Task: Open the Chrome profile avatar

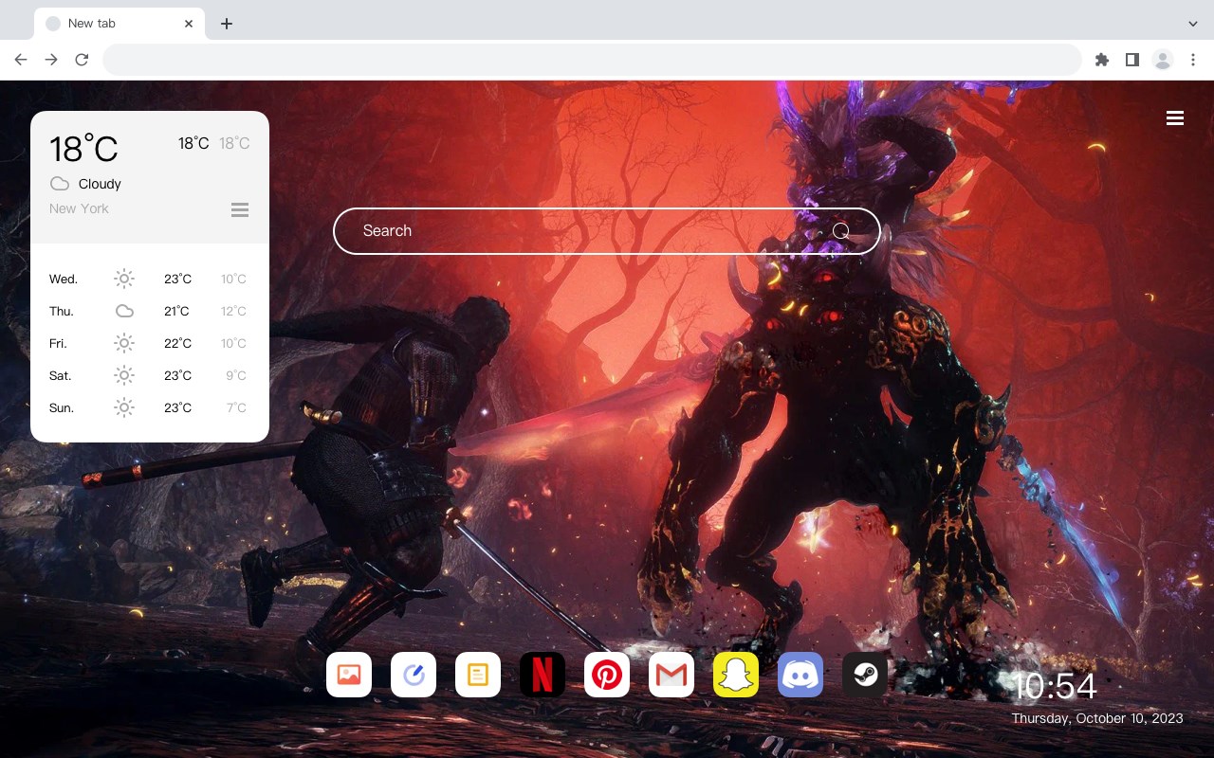Action: tap(1163, 60)
